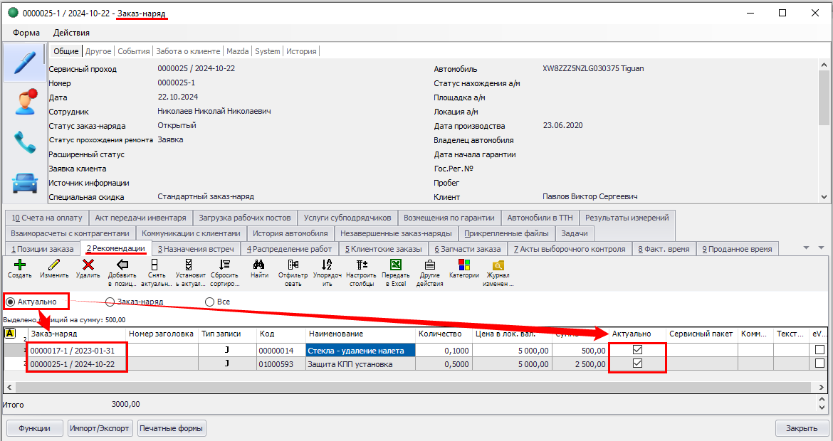Select the Заказ-наряд radio button
The width and height of the screenshot is (833, 441).
110,302
